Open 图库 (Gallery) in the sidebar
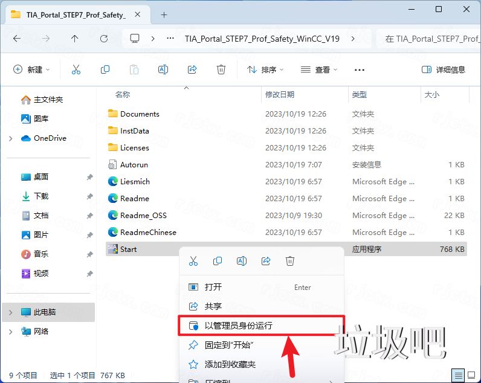The width and height of the screenshot is (481, 383). coord(34,118)
